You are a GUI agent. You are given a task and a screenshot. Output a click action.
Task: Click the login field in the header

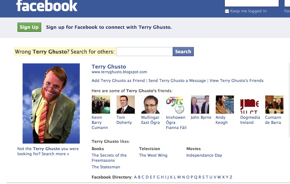click(251, 3)
